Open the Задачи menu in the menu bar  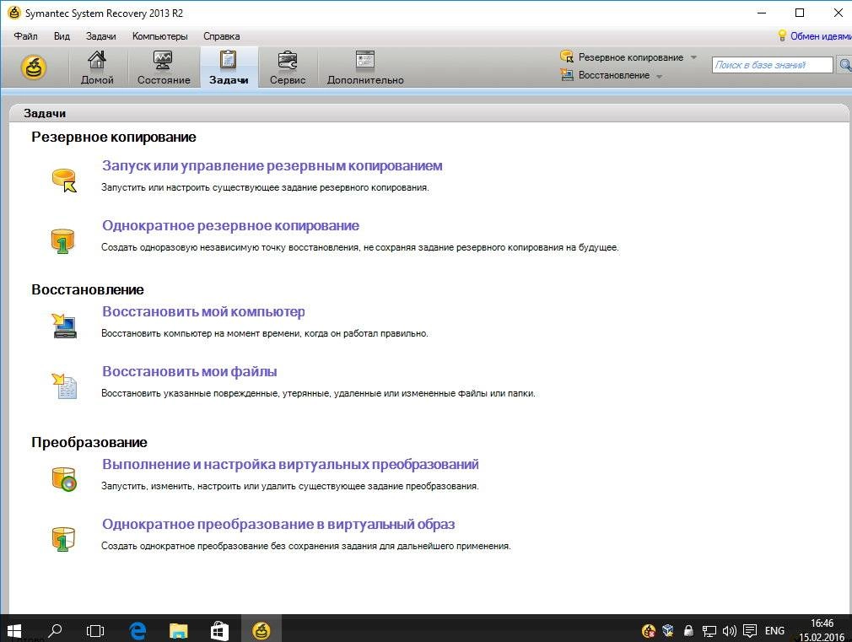101,36
